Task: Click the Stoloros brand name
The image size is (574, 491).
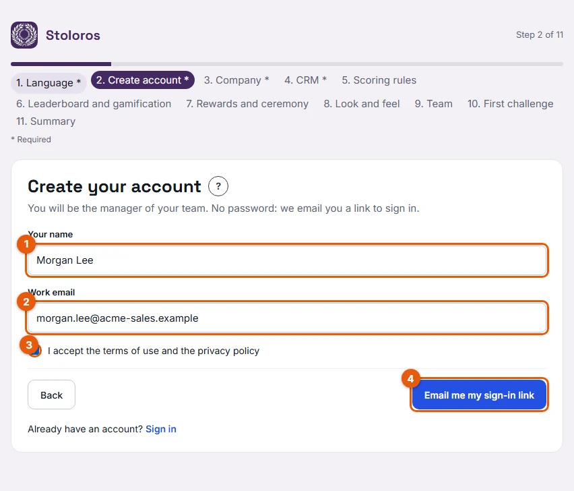Action: (x=73, y=35)
